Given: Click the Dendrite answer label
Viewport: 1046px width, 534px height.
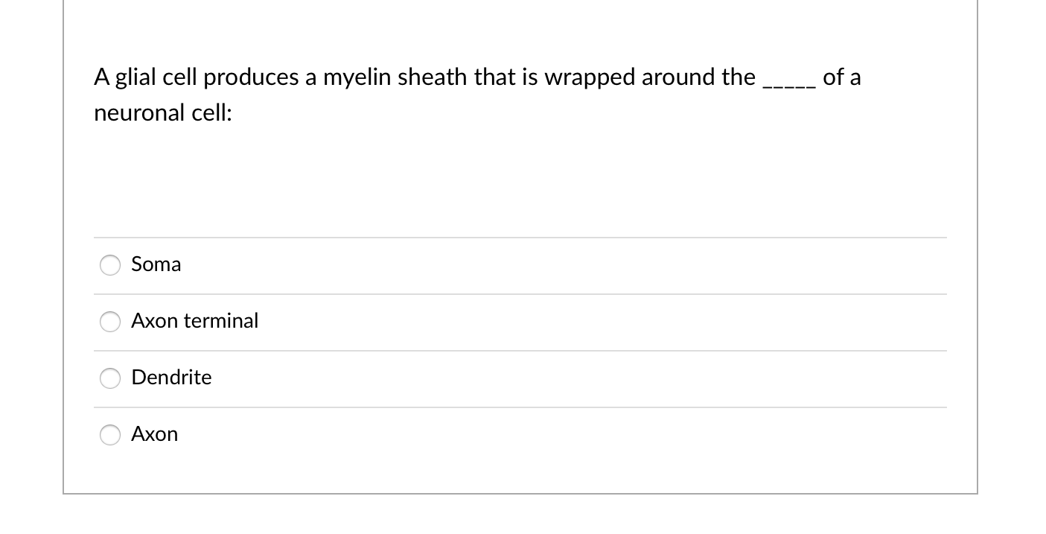Looking at the screenshot, I should pyautogui.click(x=171, y=378).
